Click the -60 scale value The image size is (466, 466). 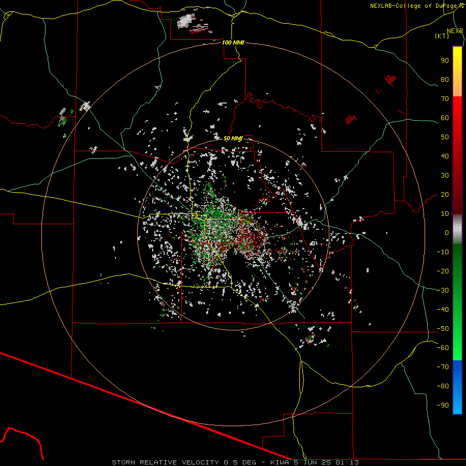point(443,348)
